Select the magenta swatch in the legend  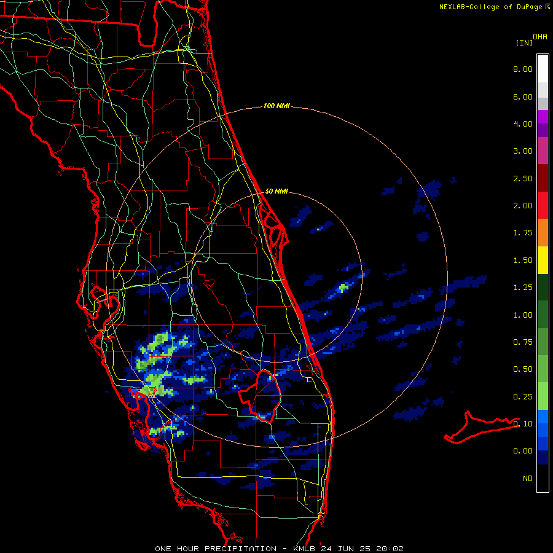point(543,117)
